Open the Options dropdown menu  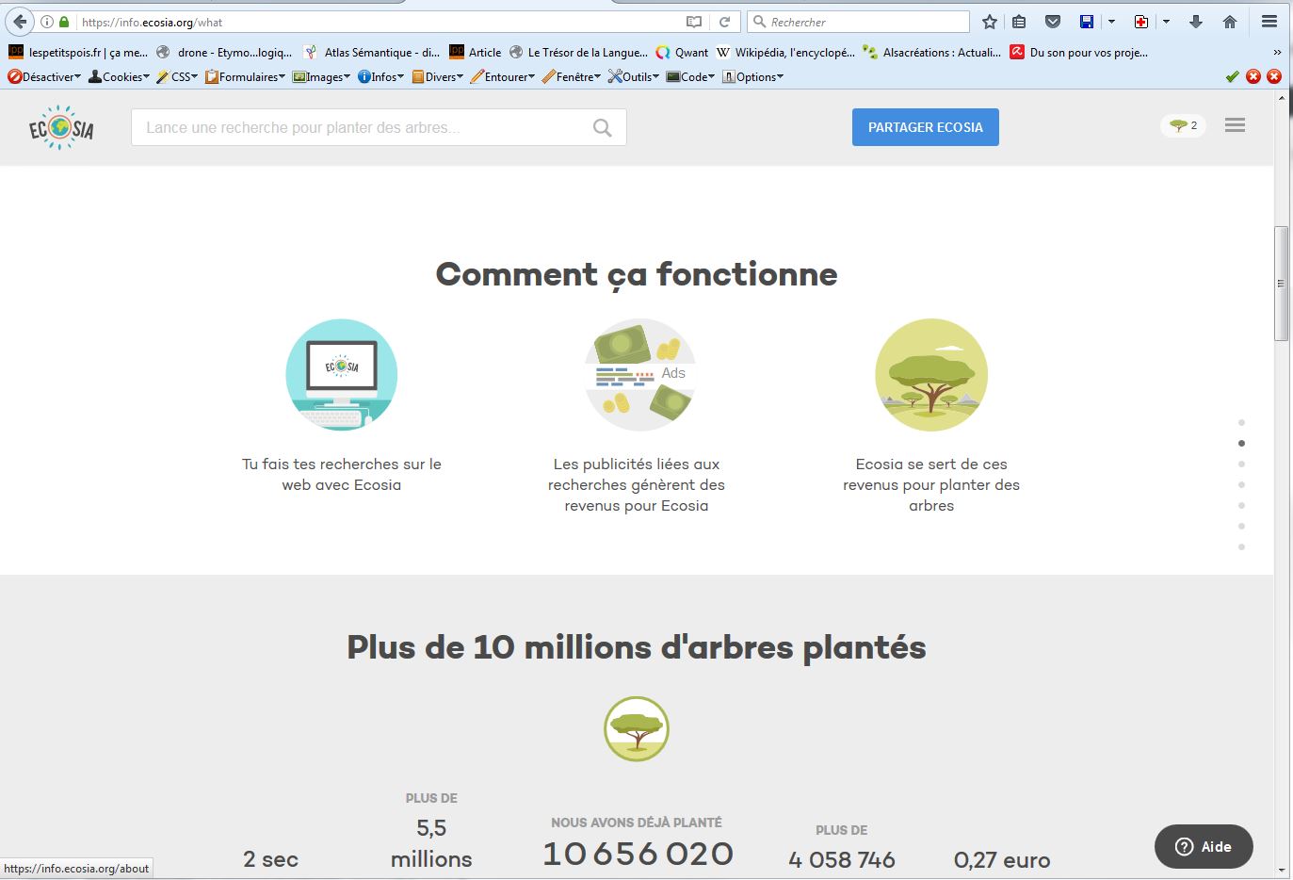pyautogui.click(x=752, y=77)
